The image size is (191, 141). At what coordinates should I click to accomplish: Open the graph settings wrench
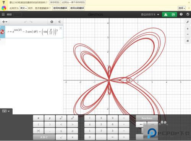tap(188, 22)
